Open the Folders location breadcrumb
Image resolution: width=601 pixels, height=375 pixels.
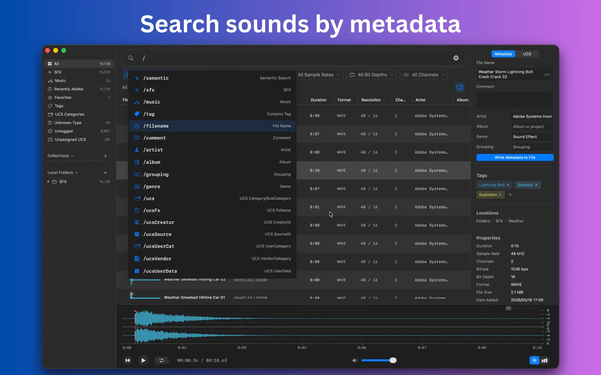pos(483,221)
